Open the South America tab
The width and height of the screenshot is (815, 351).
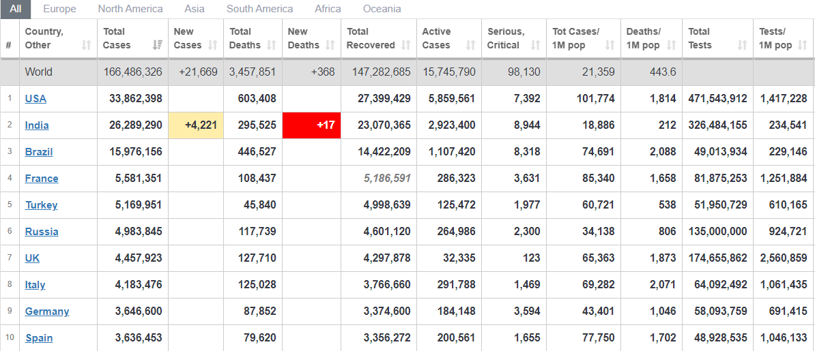point(259,9)
